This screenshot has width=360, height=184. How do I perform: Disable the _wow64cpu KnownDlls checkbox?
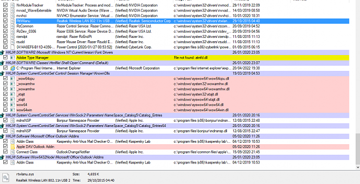coord(5,79)
